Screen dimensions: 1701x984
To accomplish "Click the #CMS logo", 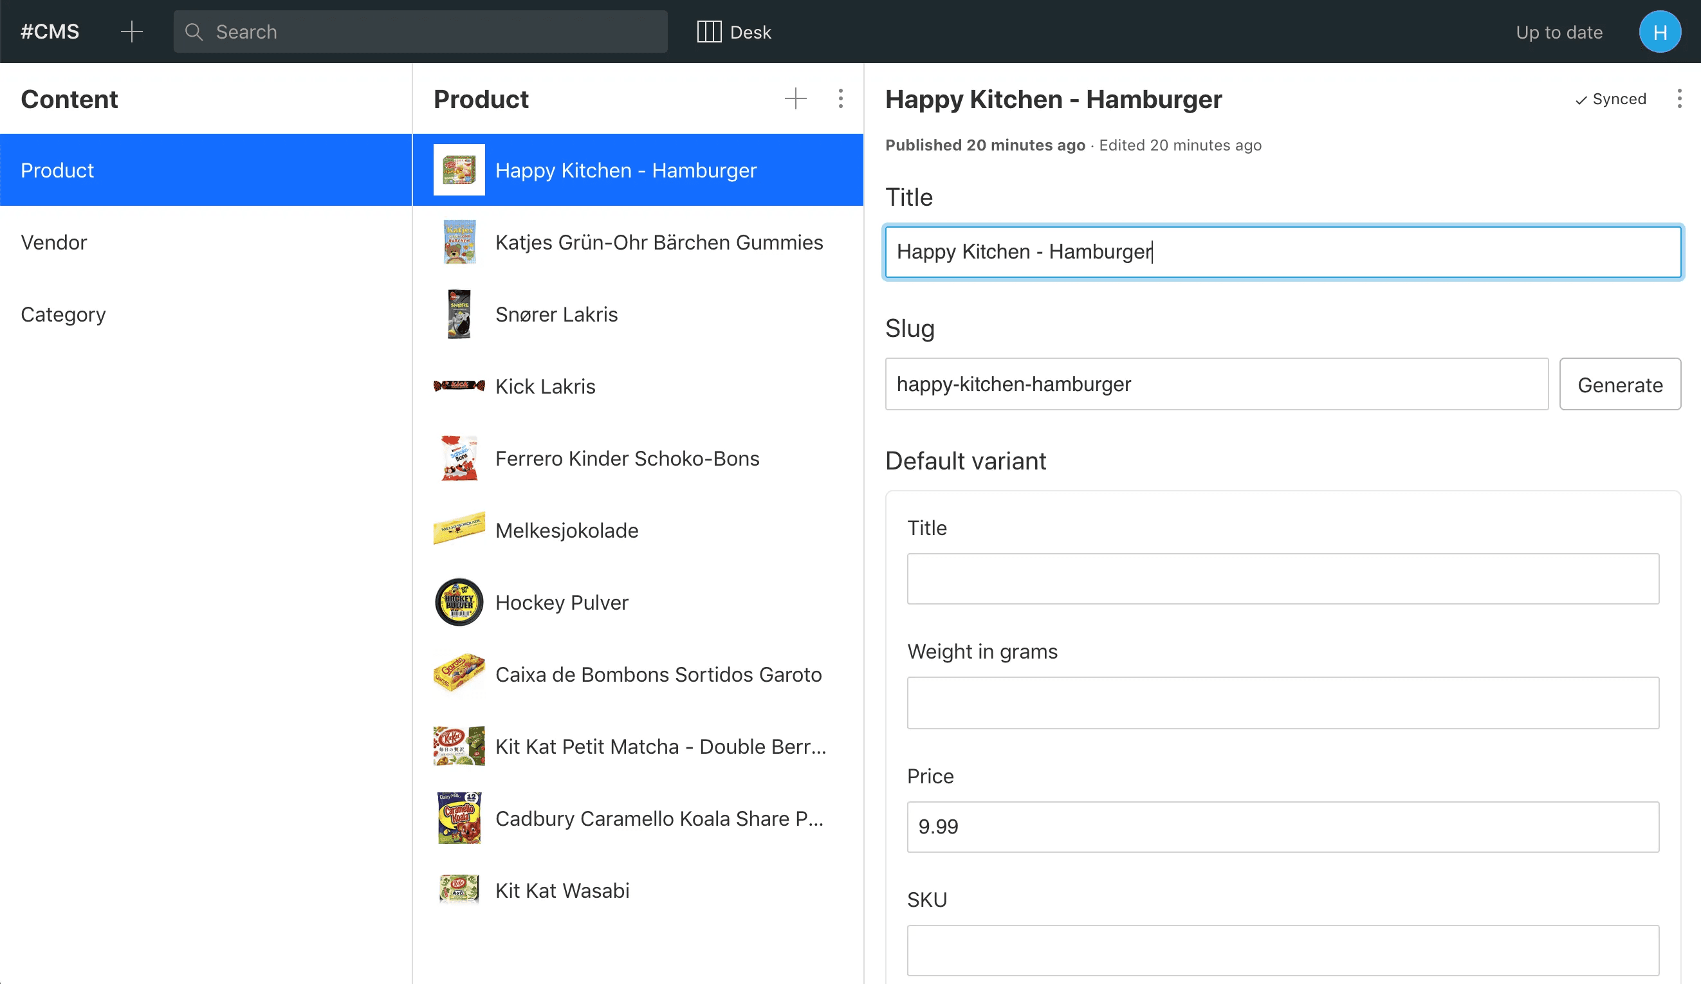I will click(x=50, y=32).
